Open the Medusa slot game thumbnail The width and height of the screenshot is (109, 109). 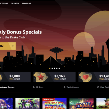[28, 103]
